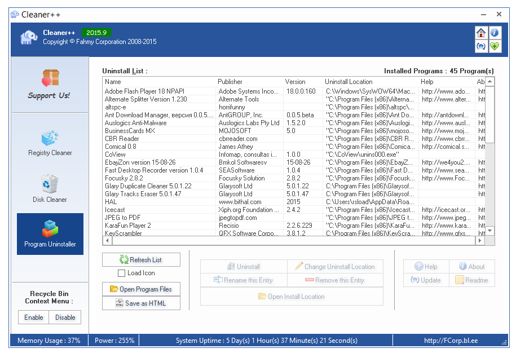Click Open Install Location button

[x=292, y=297]
